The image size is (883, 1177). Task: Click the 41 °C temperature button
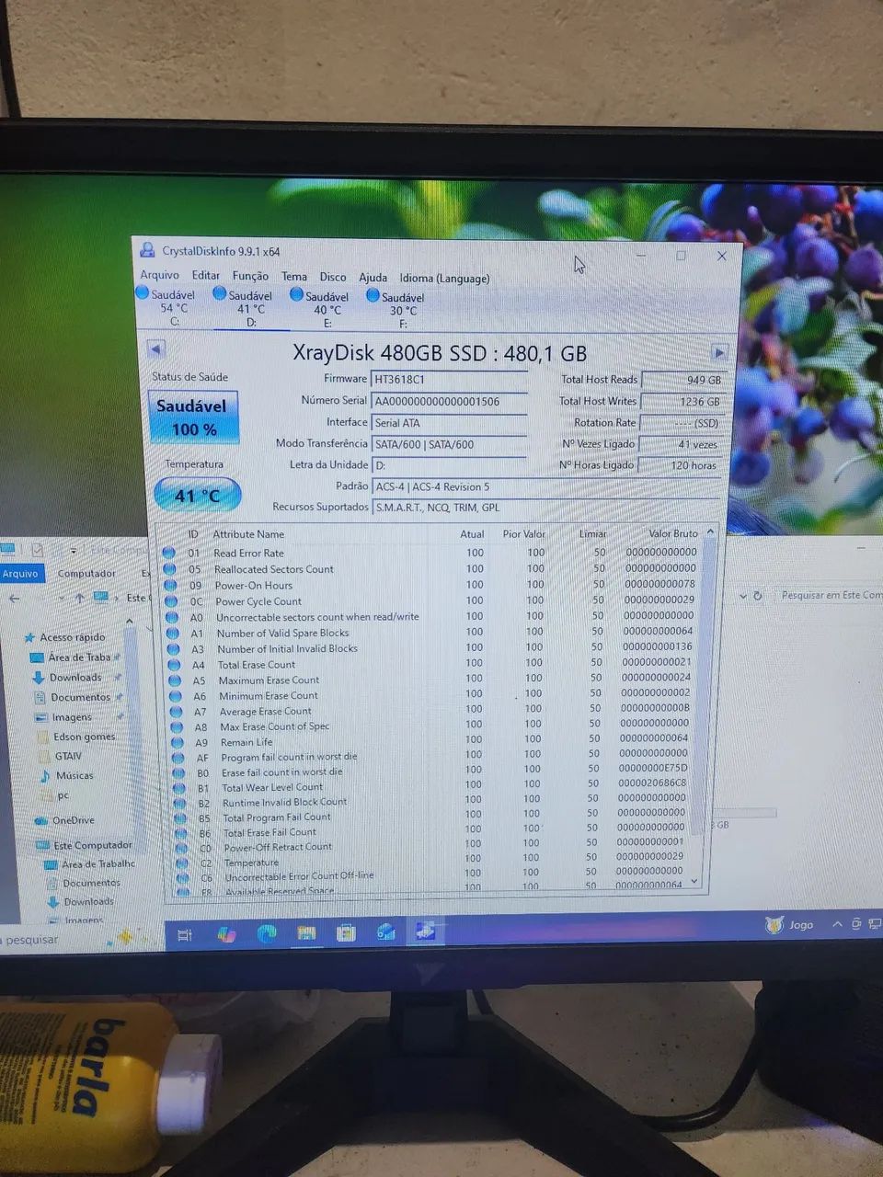tap(198, 495)
